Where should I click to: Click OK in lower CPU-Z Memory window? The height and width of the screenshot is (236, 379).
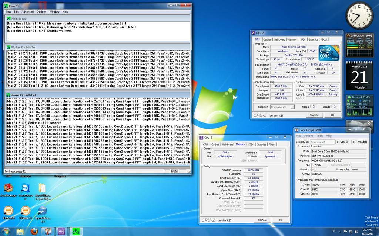[281, 220]
